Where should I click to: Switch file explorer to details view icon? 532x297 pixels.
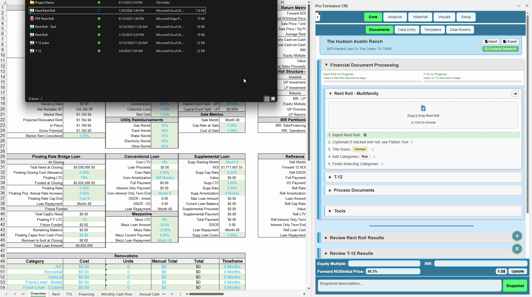tap(267, 99)
